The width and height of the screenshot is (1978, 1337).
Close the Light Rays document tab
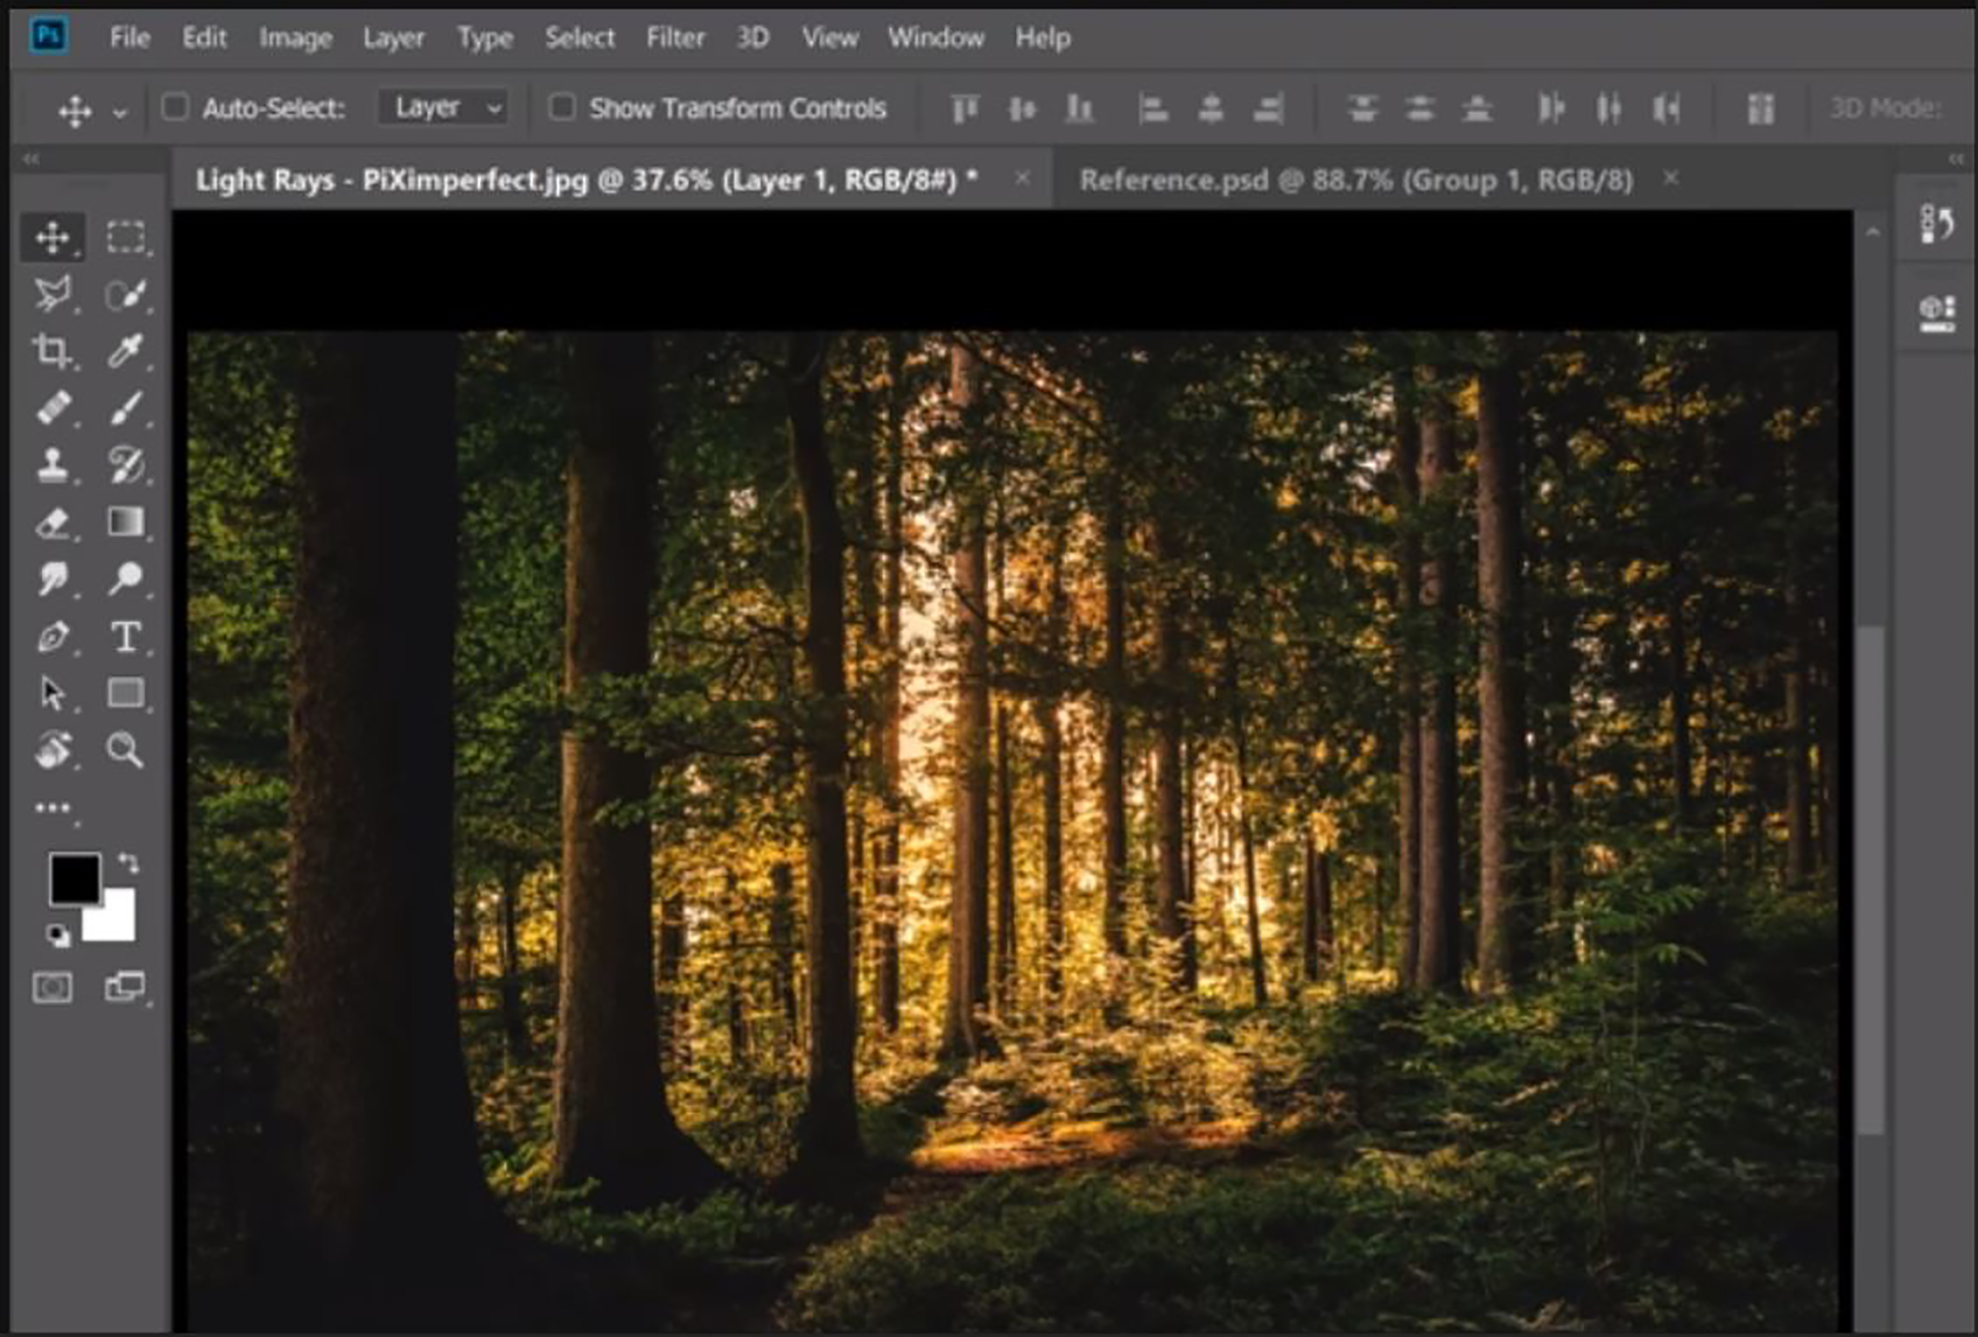1022,178
